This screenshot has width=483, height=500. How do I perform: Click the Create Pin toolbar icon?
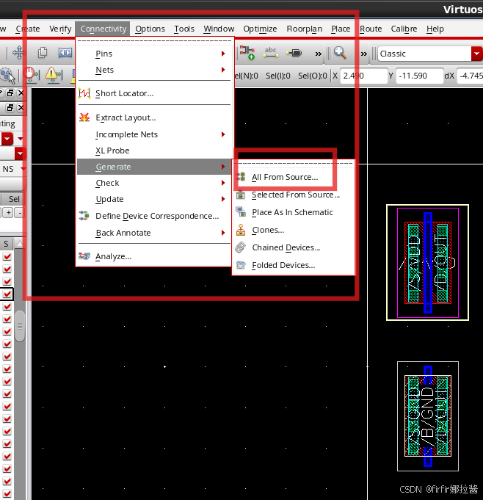click(x=294, y=53)
